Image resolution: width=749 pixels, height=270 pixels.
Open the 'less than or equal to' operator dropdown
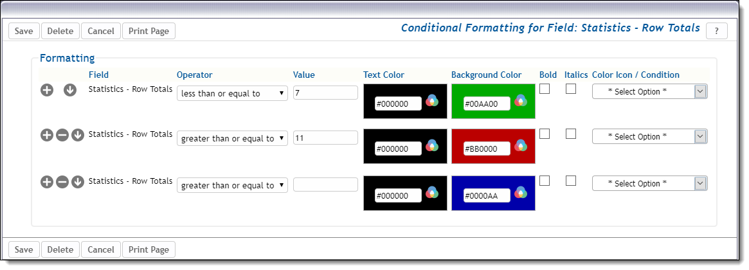pos(232,93)
